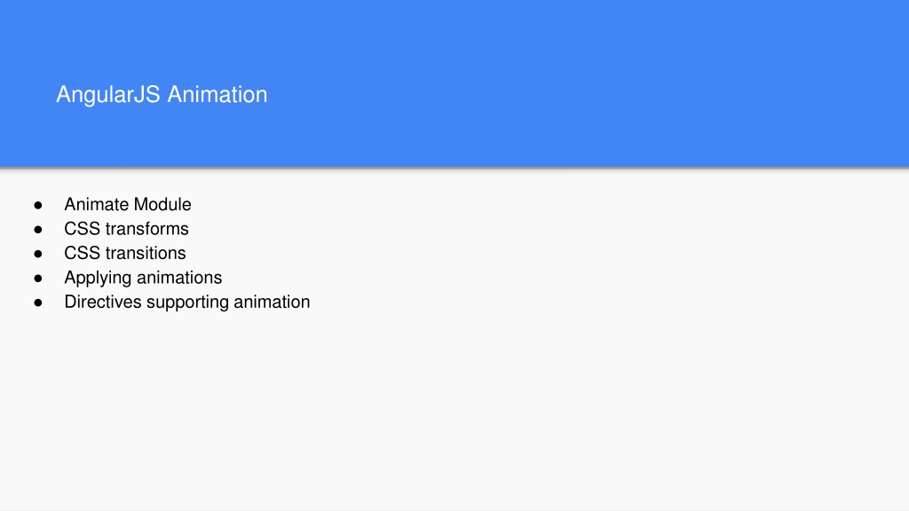The width and height of the screenshot is (909, 511).
Task: Click the bullet dot beside CSS transforms
Action: point(38,230)
